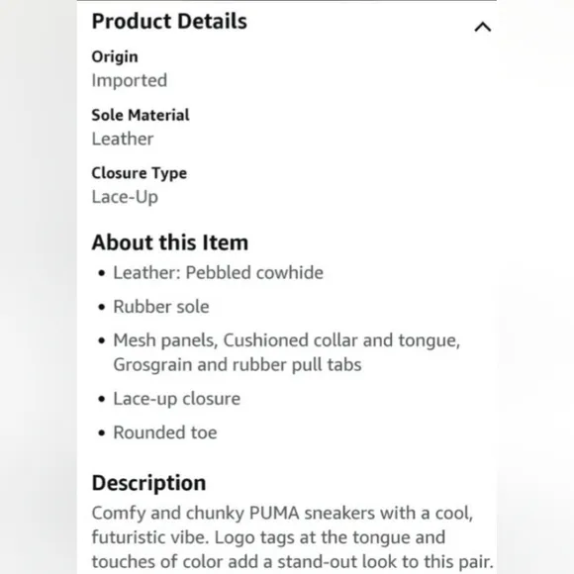Image resolution: width=574 pixels, height=574 pixels.
Task: Click the Rubber sole bullet text
Action: click(x=161, y=307)
